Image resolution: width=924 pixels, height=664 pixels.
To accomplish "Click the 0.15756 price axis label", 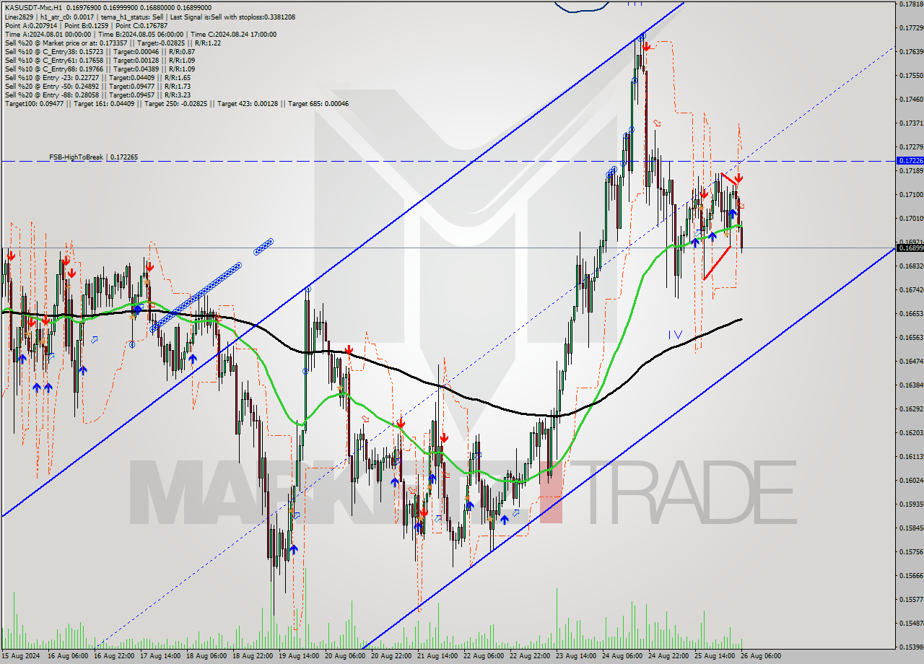I will [912, 552].
